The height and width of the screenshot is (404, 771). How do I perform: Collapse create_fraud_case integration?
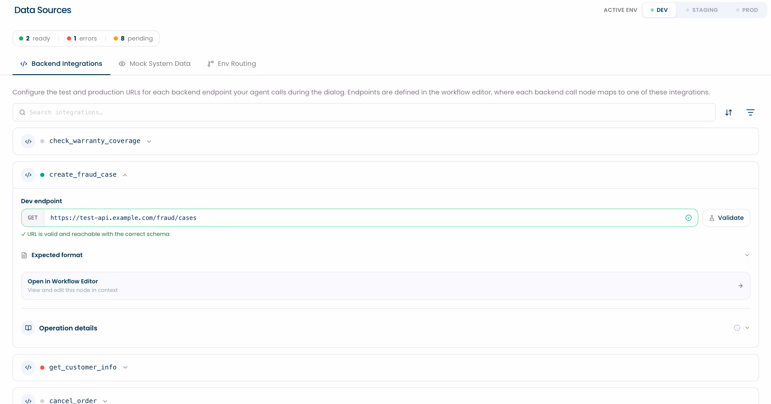125,175
